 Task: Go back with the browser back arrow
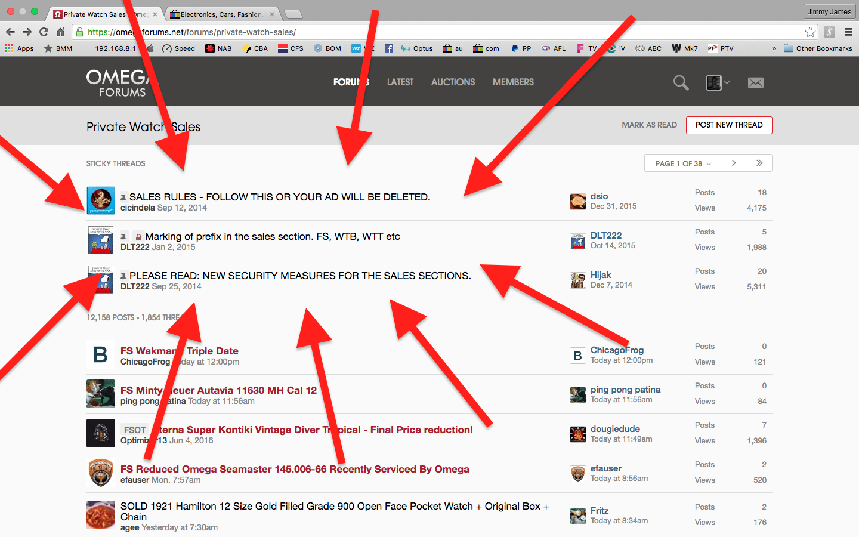(x=10, y=32)
